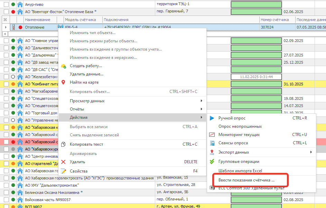Click the Номер счётчика column header
This screenshot has width=326, height=208.
274,20
